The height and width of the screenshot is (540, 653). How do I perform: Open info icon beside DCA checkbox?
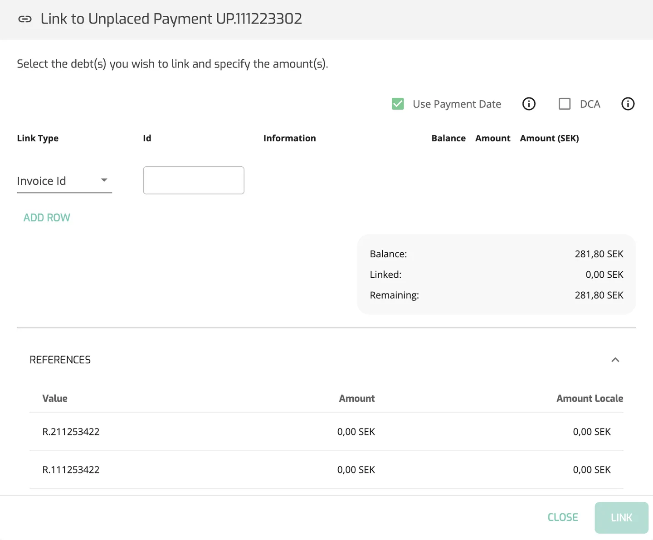pyautogui.click(x=628, y=104)
